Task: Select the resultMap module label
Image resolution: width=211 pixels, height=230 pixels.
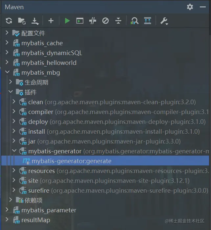Action: 36,220
